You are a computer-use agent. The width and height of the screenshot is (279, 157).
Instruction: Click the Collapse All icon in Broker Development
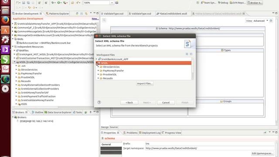click(x=82, y=14)
